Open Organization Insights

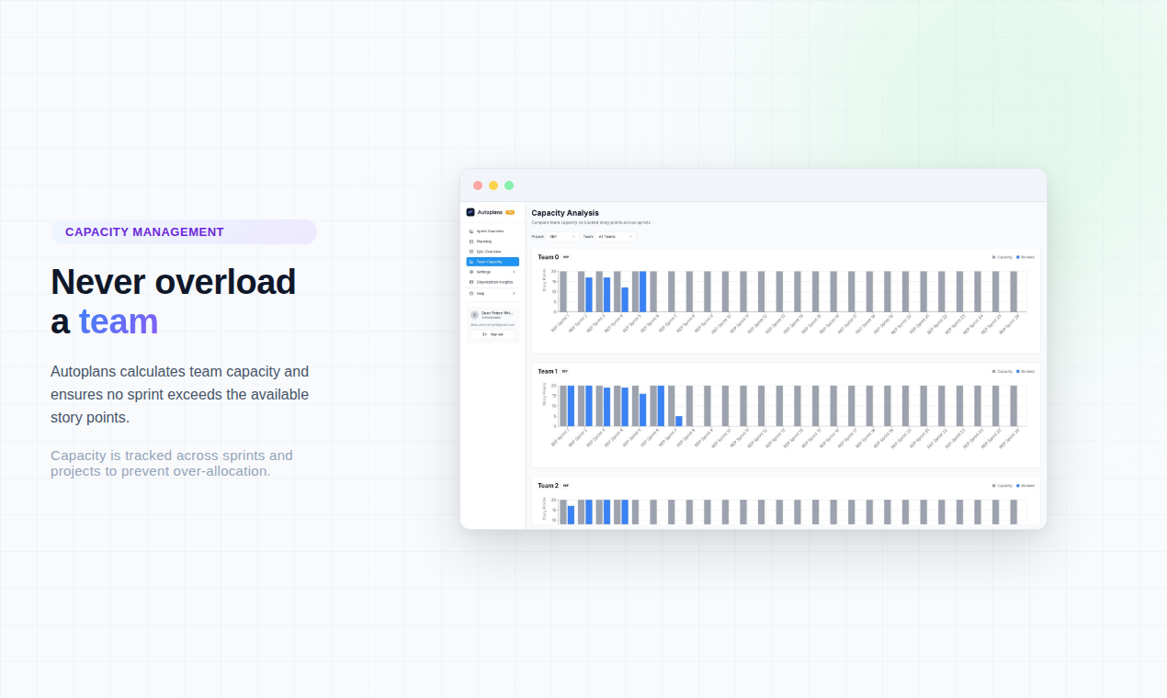coord(493,282)
